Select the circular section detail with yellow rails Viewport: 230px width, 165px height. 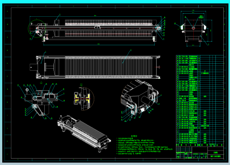(x=84, y=99)
